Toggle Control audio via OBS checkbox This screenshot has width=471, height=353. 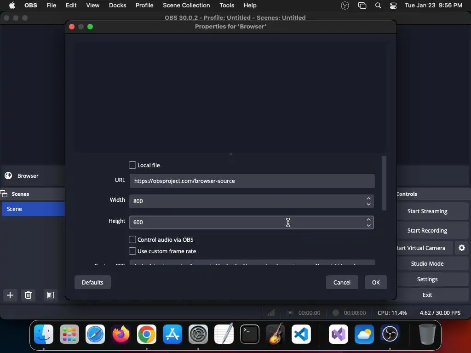132,239
